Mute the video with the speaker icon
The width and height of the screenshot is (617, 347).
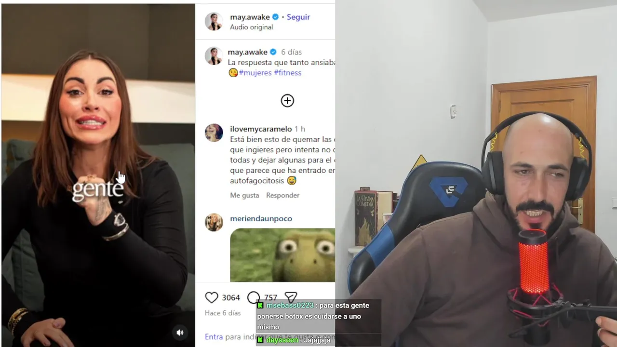180,333
